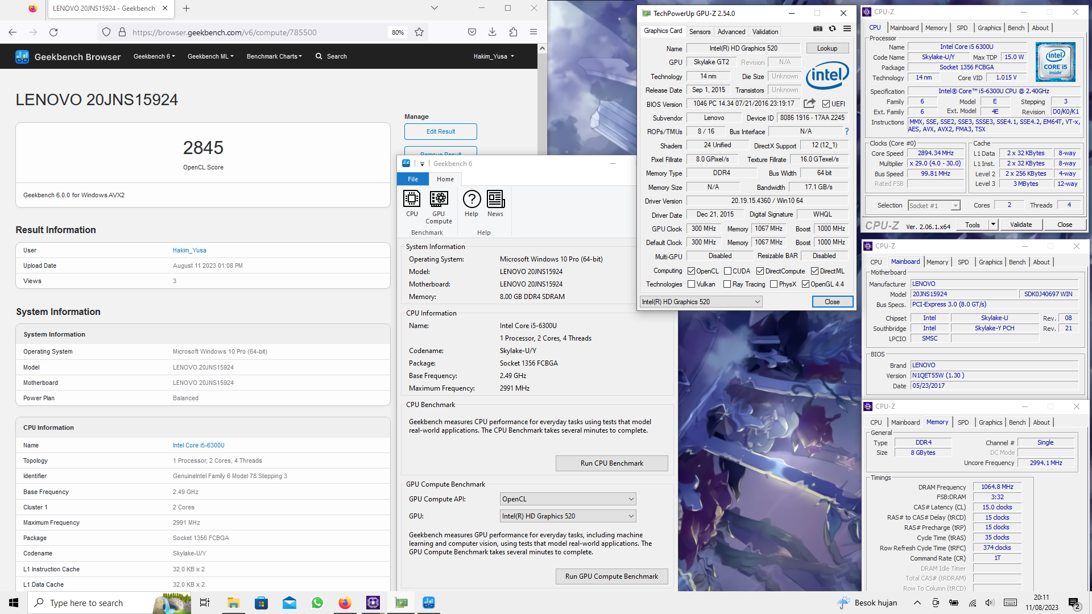The width and height of the screenshot is (1092, 614).
Task: Go back to the previous page in Firefox
Action: coord(13,32)
